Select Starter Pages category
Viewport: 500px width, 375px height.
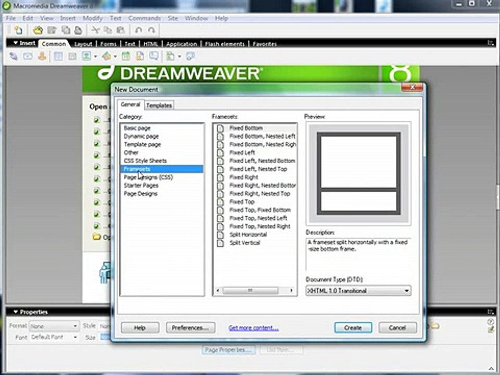point(141,185)
